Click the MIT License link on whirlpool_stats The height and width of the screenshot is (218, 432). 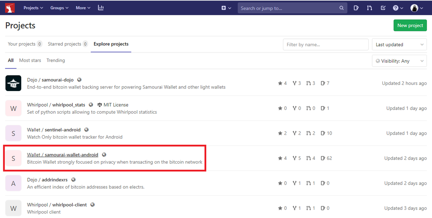click(113, 105)
